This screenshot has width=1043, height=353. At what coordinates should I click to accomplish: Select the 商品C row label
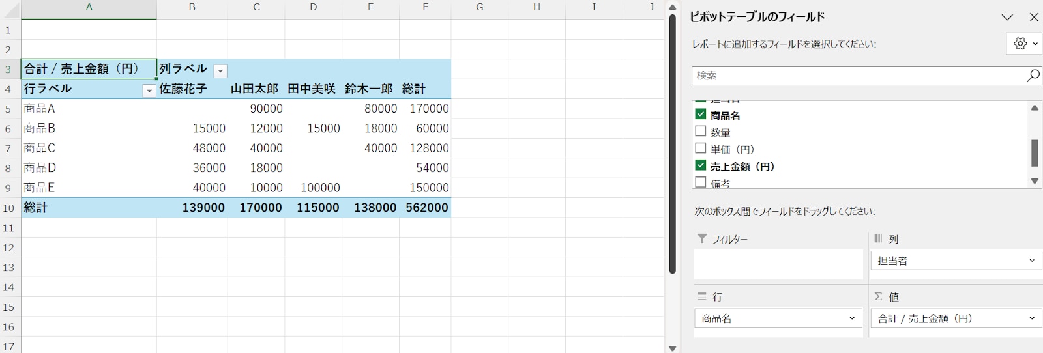[89, 148]
